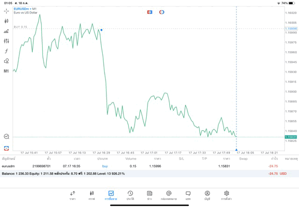Select the eurusdm buy position row

pos(140,166)
